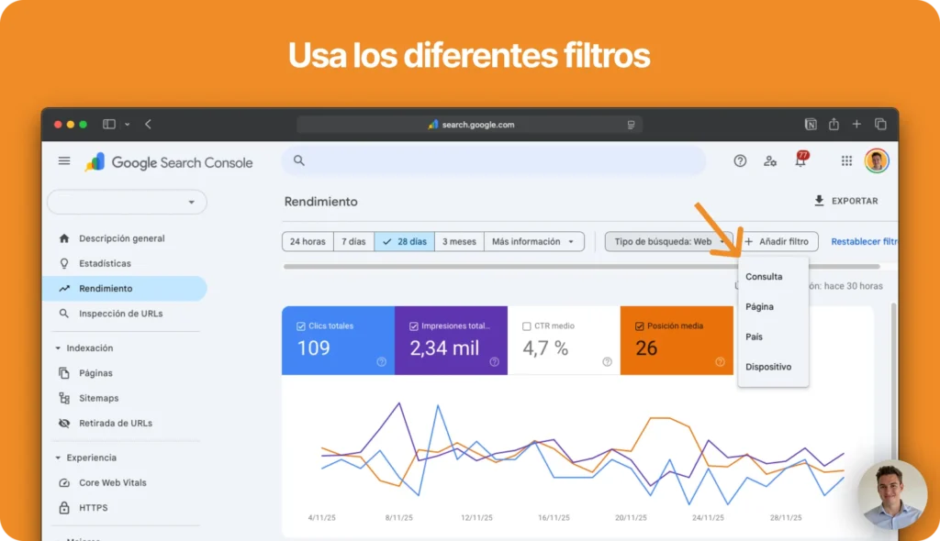
Task: Click the Safari share icon
Action: pos(834,124)
